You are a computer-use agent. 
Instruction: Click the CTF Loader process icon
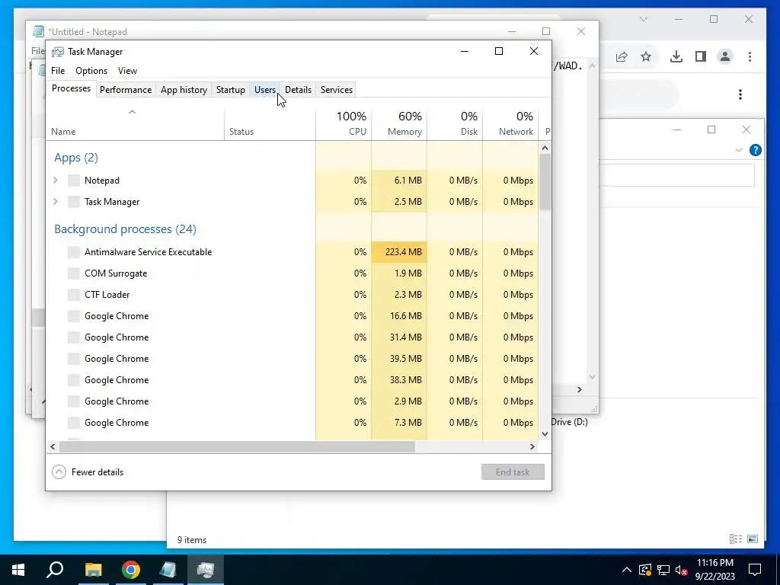coord(74,295)
